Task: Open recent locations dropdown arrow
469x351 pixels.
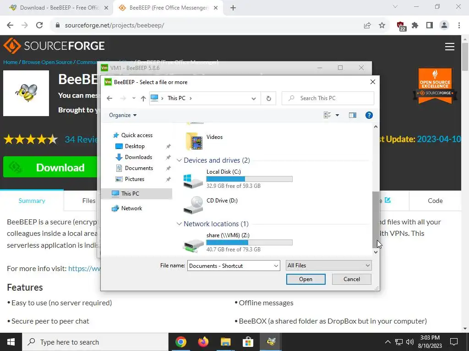Action: pos(134,98)
